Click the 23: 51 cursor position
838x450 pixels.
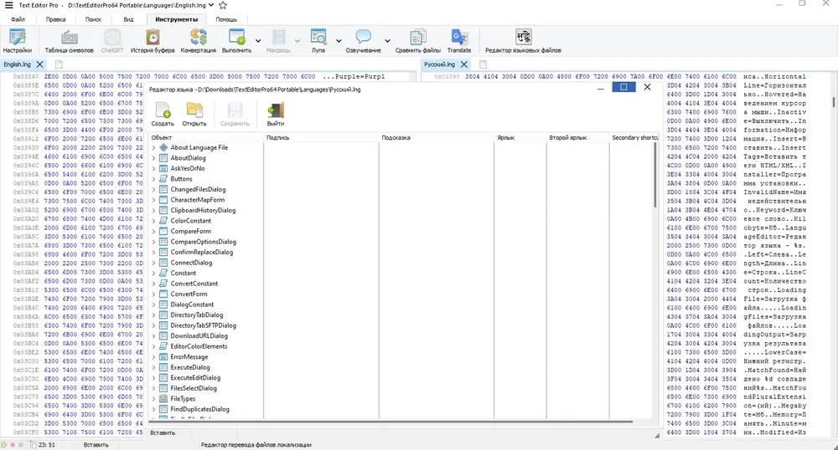[47, 445]
